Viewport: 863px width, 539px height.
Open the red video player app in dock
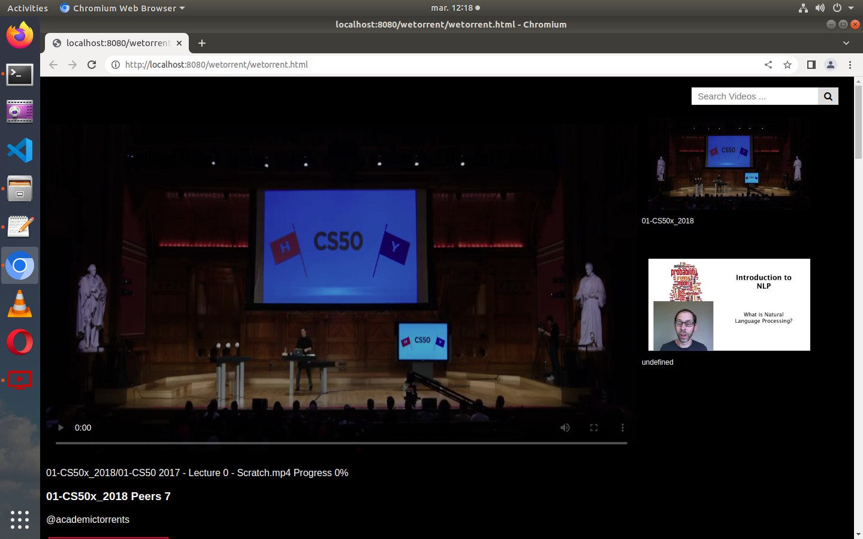tap(20, 380)
